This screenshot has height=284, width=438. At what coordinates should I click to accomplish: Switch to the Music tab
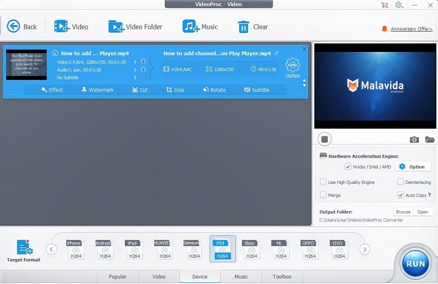click(241, 276)
